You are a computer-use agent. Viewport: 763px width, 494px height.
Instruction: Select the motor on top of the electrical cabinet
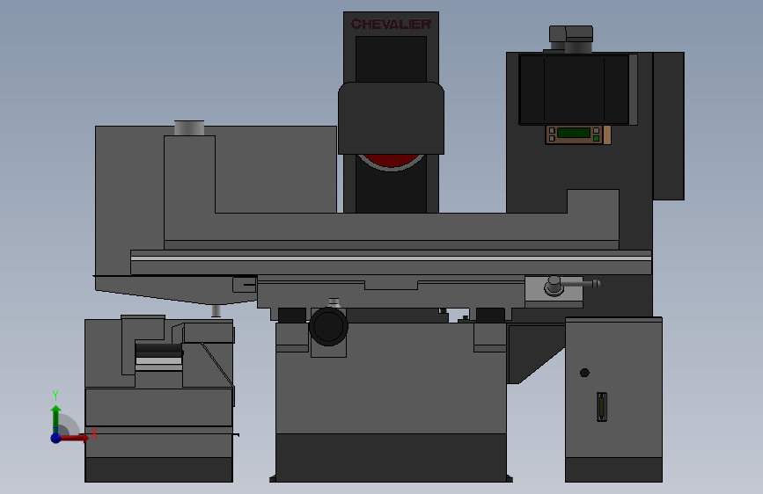click(x=571, y=39)
